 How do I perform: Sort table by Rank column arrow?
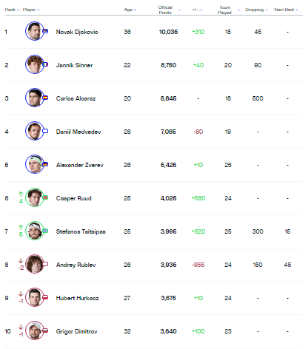pyautogui.click(x=18, y=10)
